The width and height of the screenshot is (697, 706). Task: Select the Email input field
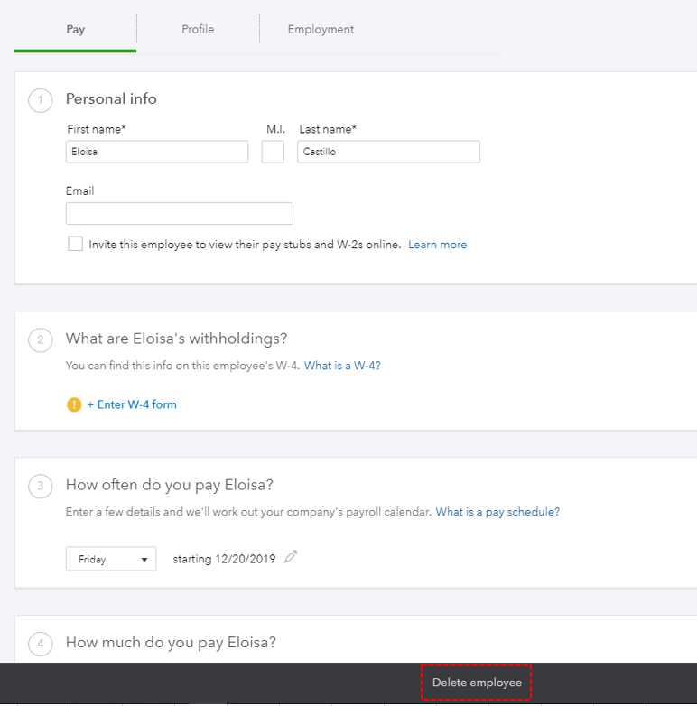pos(180,213)
